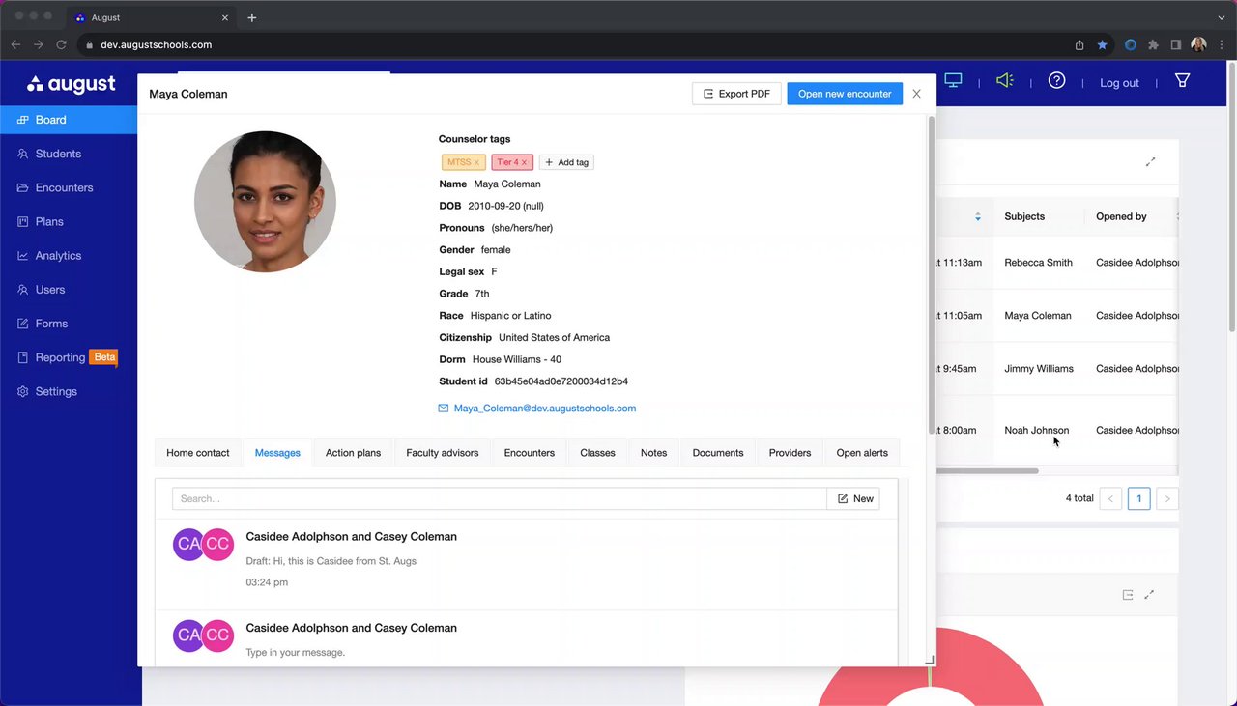Click the expand icon on the chart panel

(x=1149, y=595)
